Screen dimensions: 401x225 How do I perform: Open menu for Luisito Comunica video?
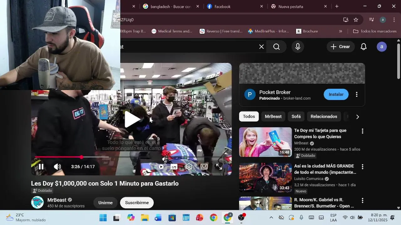362,167
